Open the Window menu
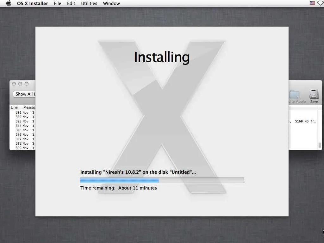The height and width of the screenshot is (243, 324). pyautogui.click(x=111, y=3)
